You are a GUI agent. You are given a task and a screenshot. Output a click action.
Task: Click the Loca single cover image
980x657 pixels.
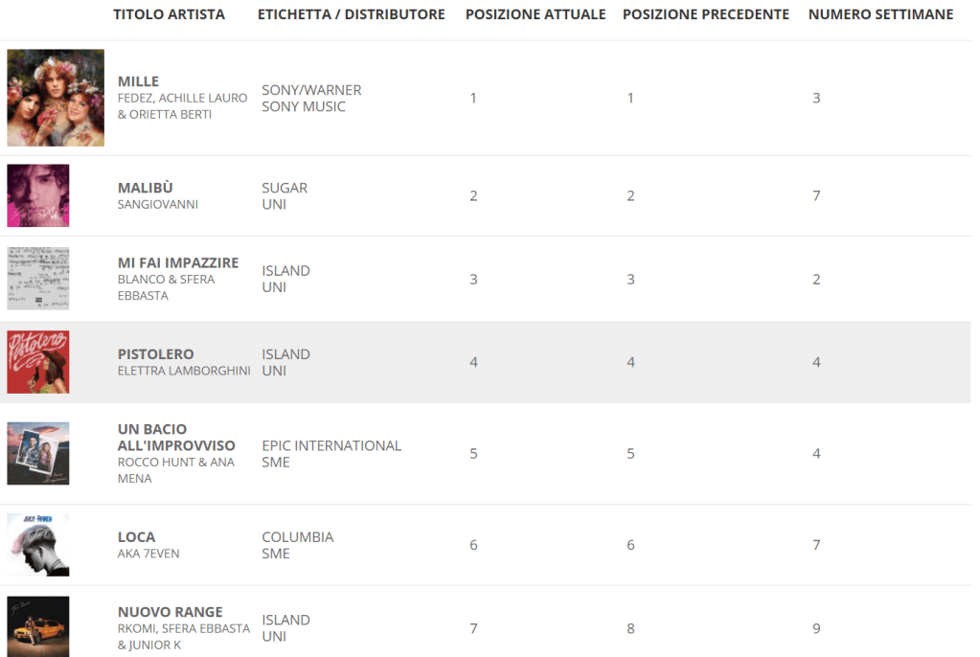(x=38, y=545)
